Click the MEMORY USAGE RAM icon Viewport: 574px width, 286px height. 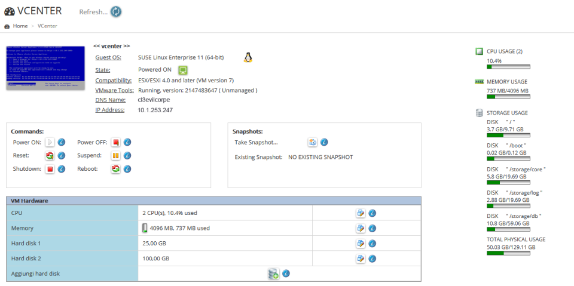tap(479, 82)
